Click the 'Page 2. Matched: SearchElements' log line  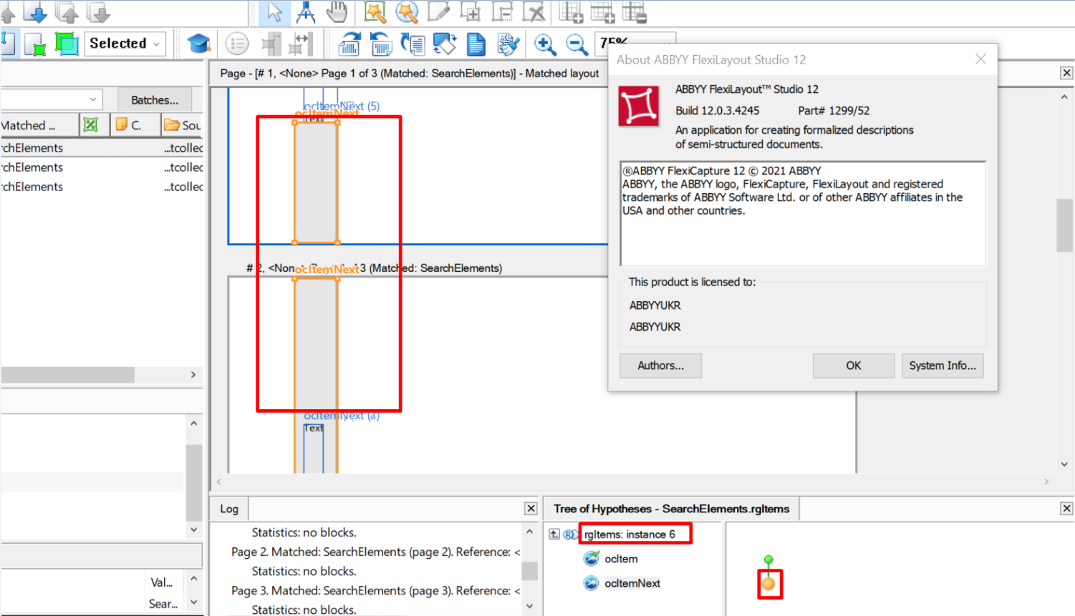click(376, 552)
